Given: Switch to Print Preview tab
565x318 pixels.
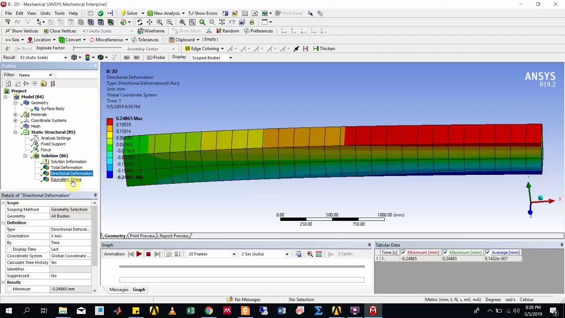Looking at the screenshot, I should tap(142, 236).
